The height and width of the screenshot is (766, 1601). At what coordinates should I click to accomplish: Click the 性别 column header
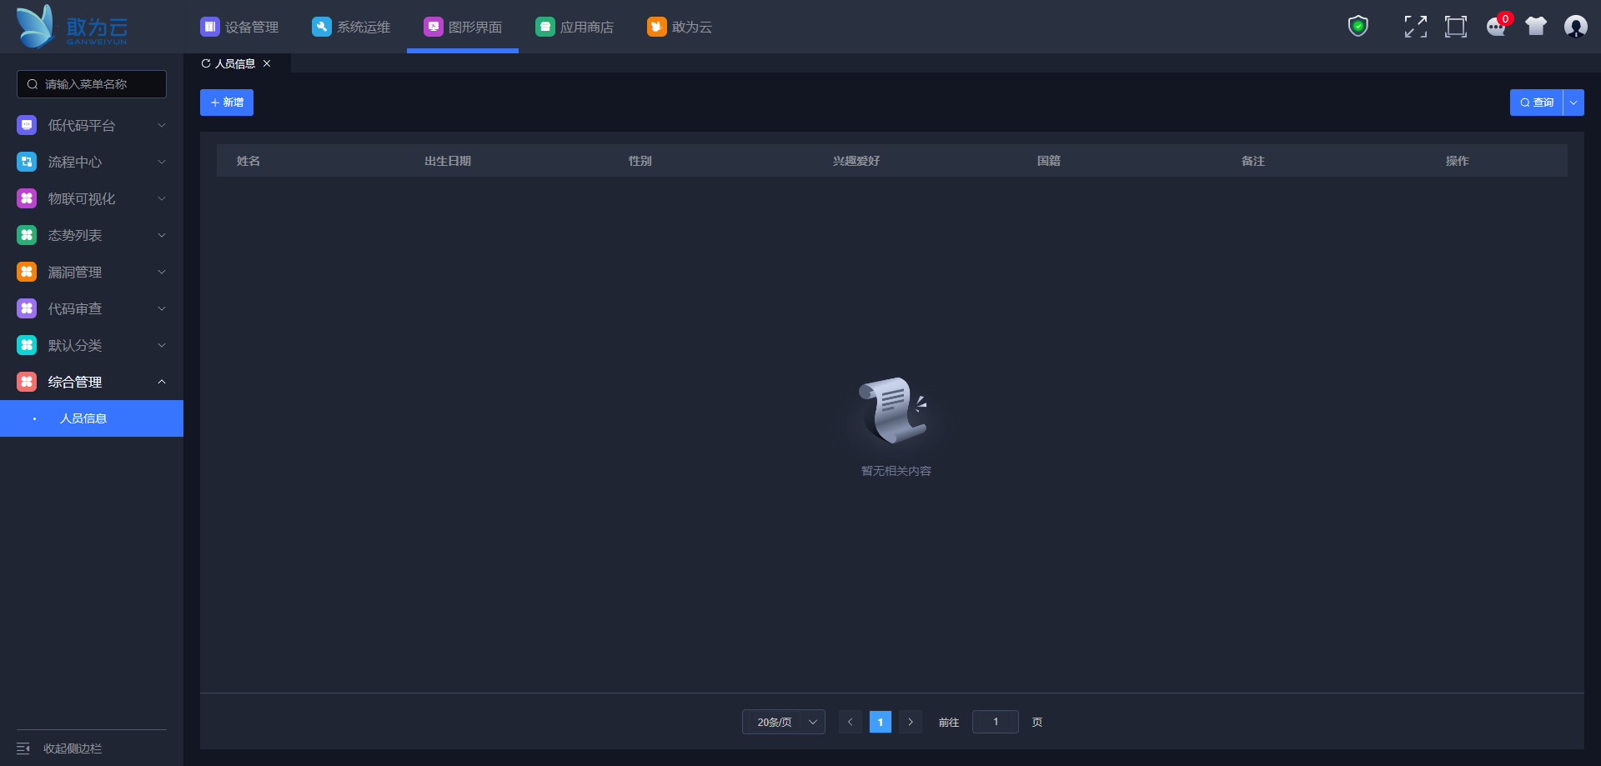pyautogui.click(x=640, y=161)
